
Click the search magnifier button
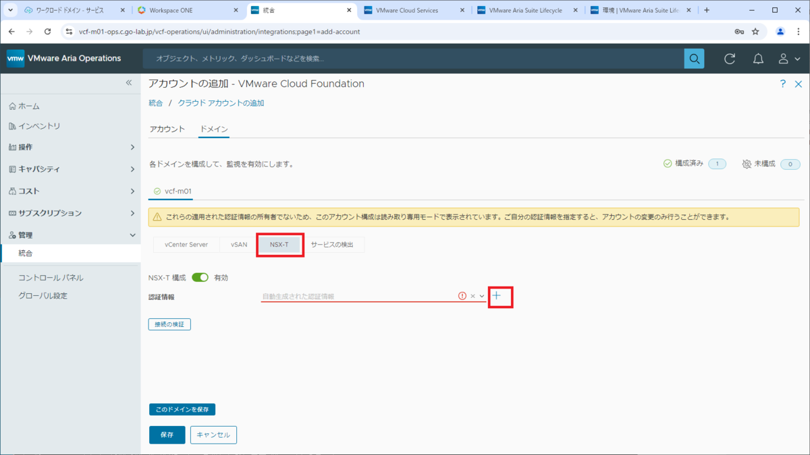click(x=694, y=59)
